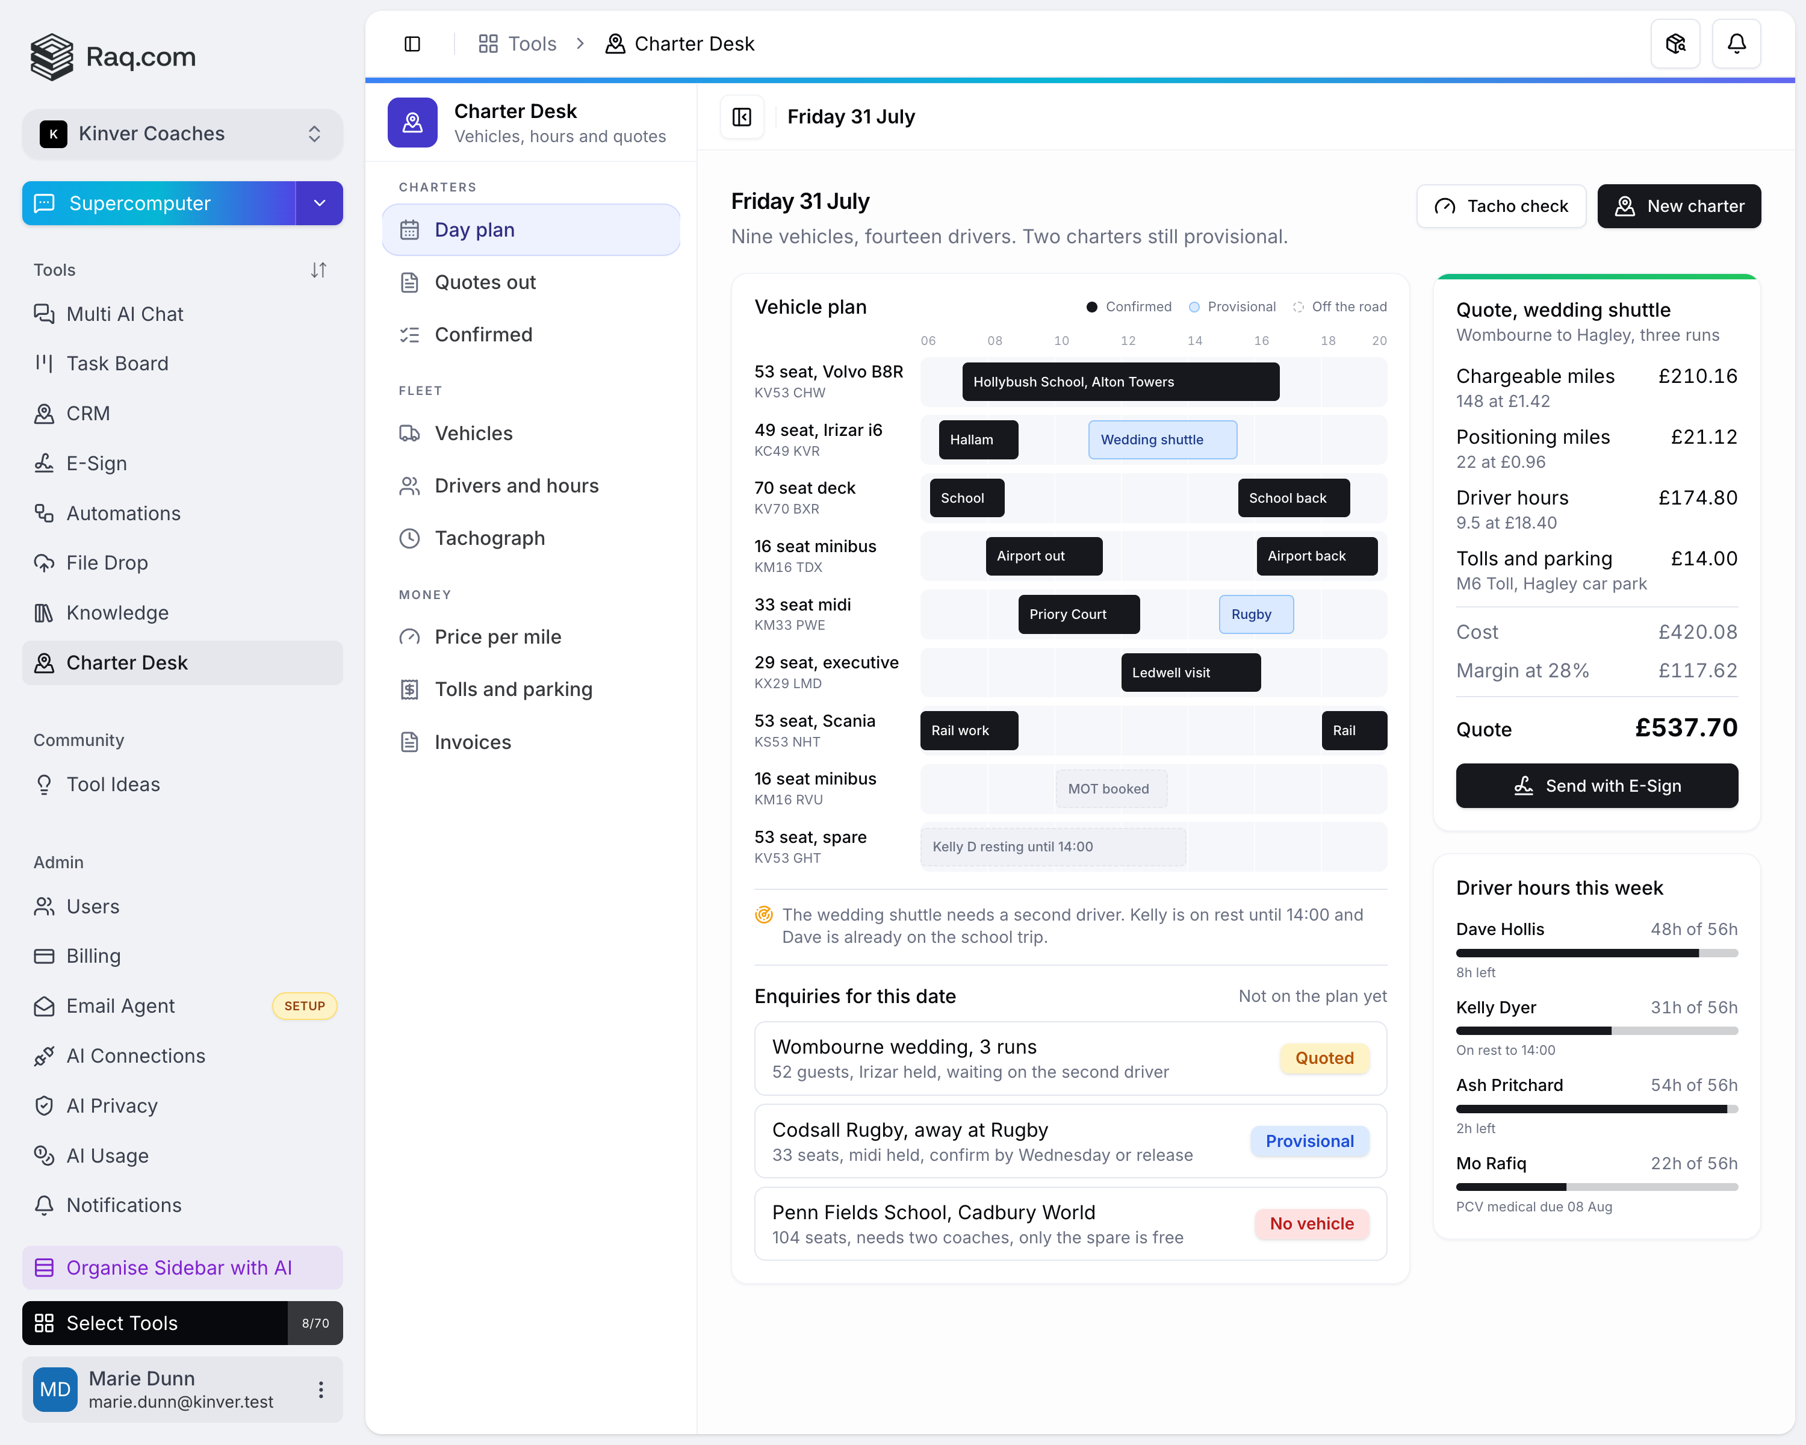Open Email Agent setup
The height and width of the screenshot is (1445, 1806).
pos(182,1006)
